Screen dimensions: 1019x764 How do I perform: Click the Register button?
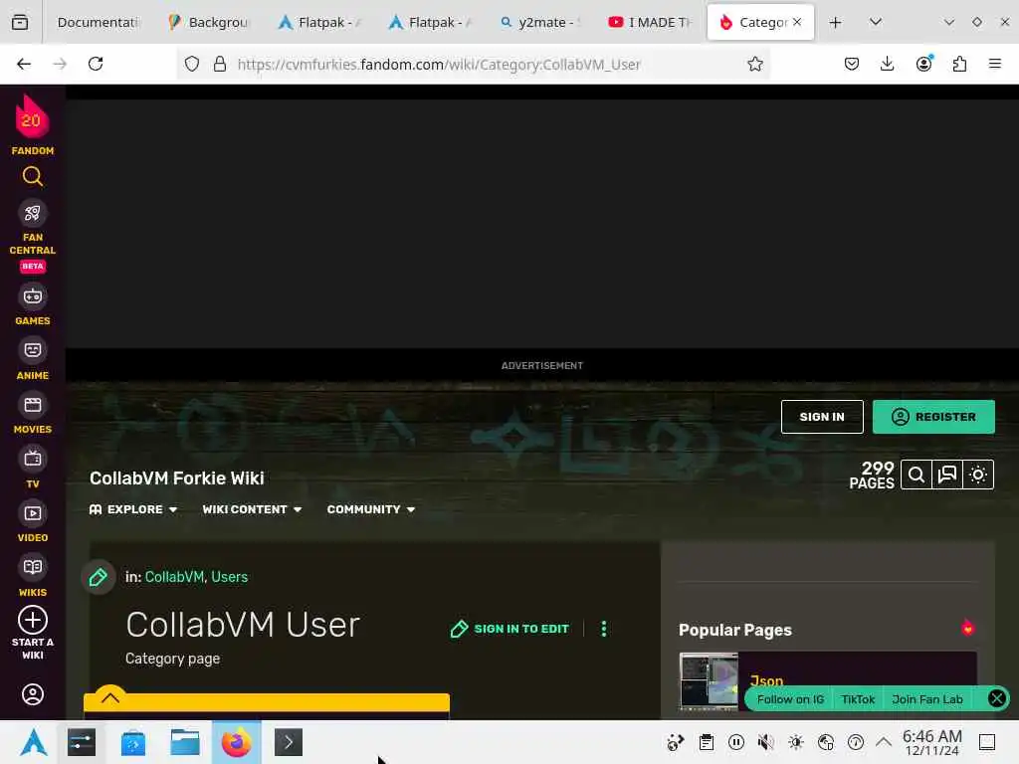pos(933,417)
